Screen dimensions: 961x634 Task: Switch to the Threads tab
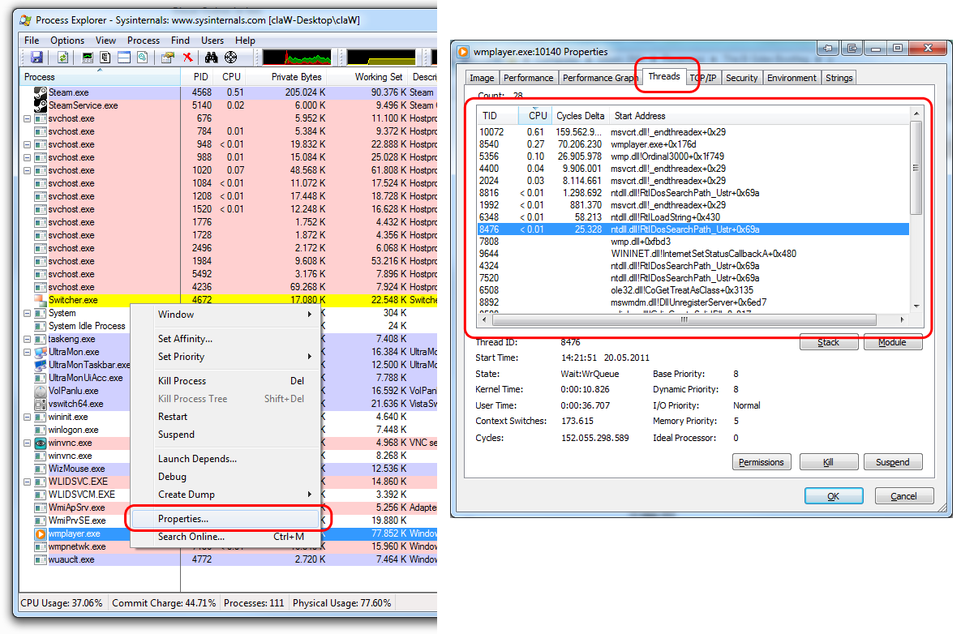664,76
